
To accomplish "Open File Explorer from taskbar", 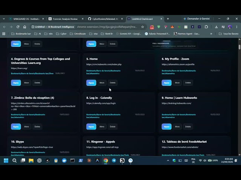I will click(31, 160).
